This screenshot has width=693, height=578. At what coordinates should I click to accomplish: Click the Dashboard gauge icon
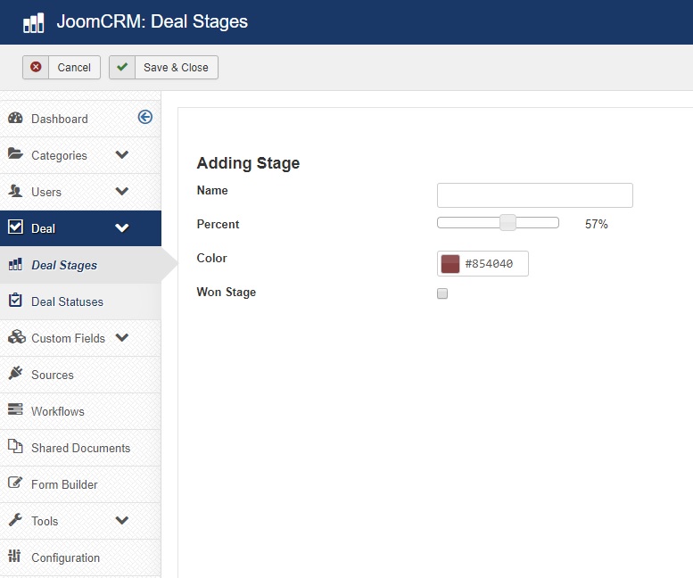pos(15,118)
